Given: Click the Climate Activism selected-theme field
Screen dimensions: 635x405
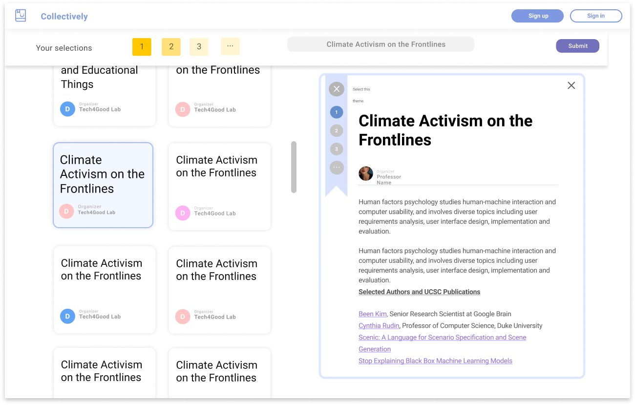Looking at the screenshot, I should click(381, 44).
